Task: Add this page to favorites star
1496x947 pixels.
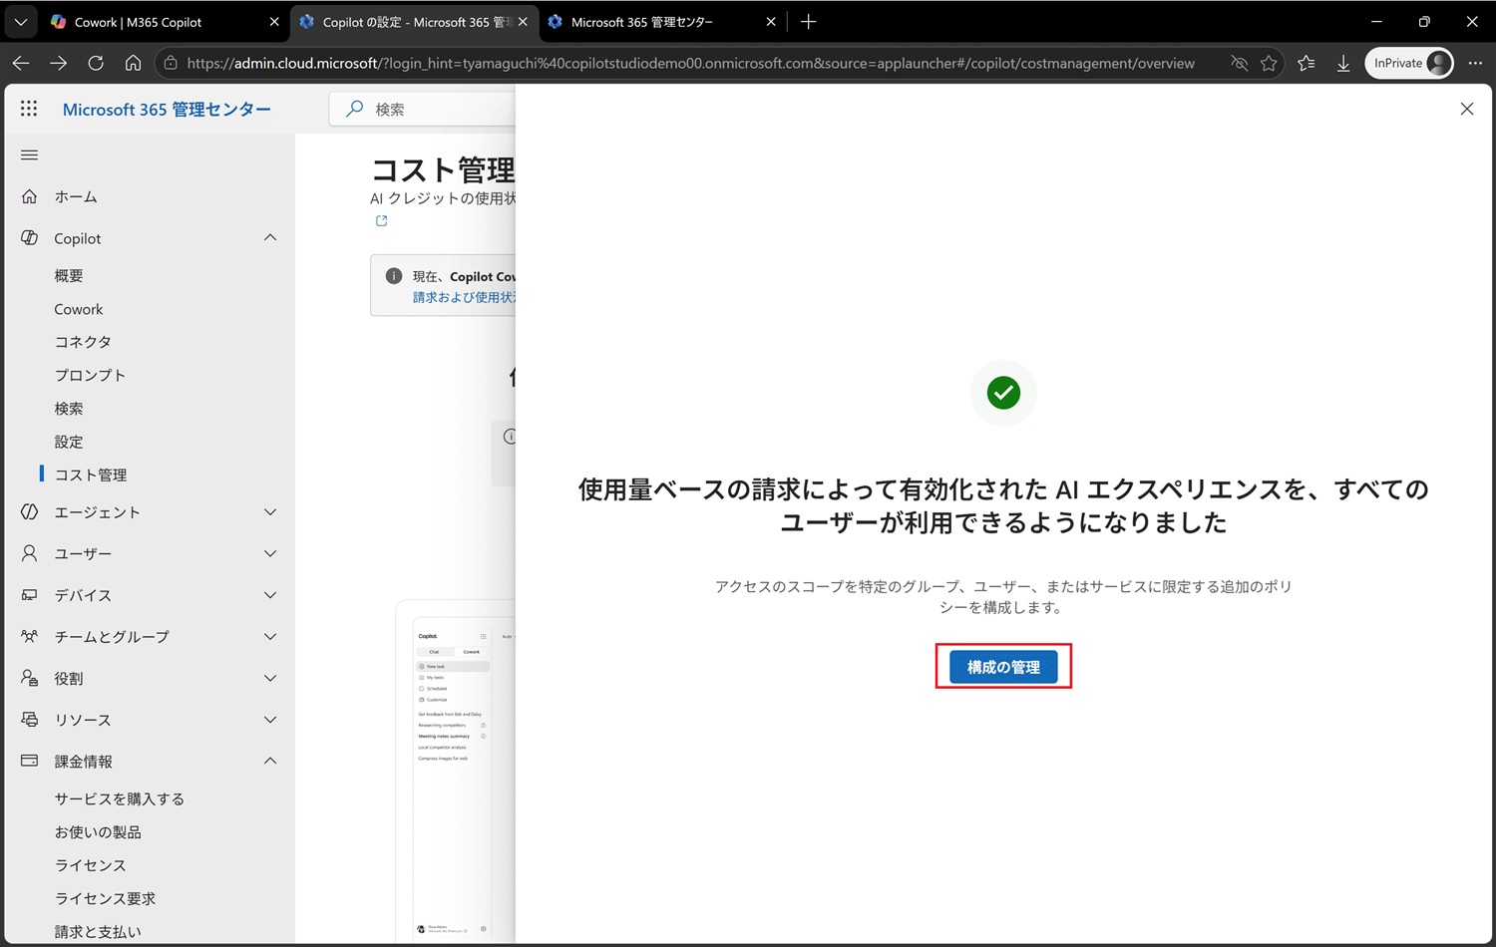Action: [1269, 63]
